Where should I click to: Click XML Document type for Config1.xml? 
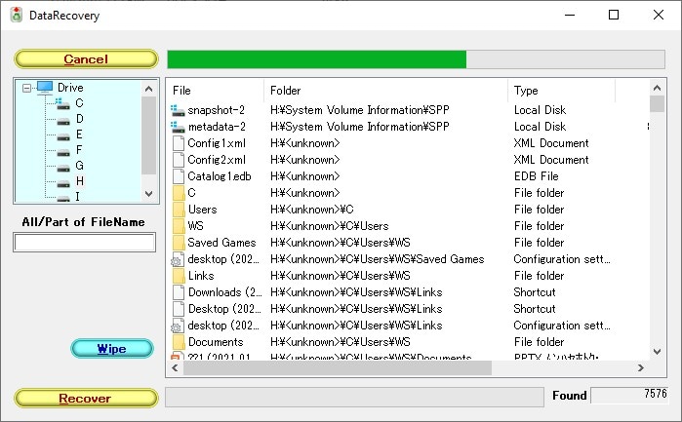[x=551, y=143]
